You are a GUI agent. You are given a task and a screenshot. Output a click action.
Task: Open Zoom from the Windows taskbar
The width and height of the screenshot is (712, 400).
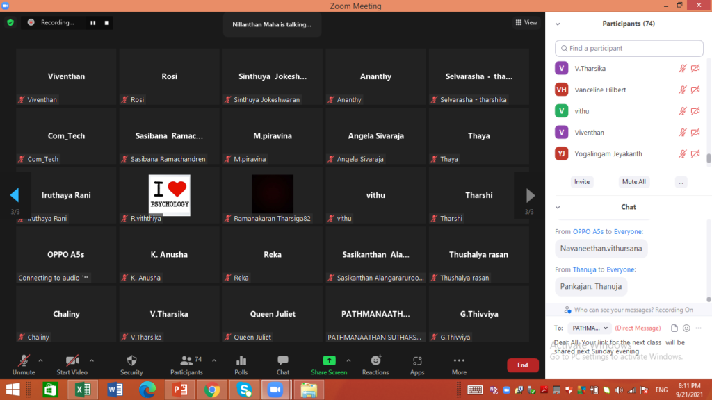275,390
